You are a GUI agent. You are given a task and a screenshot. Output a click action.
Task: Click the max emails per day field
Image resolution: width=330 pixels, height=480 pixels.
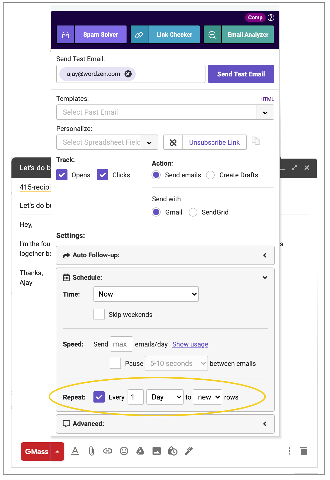[x=121, y=344]
